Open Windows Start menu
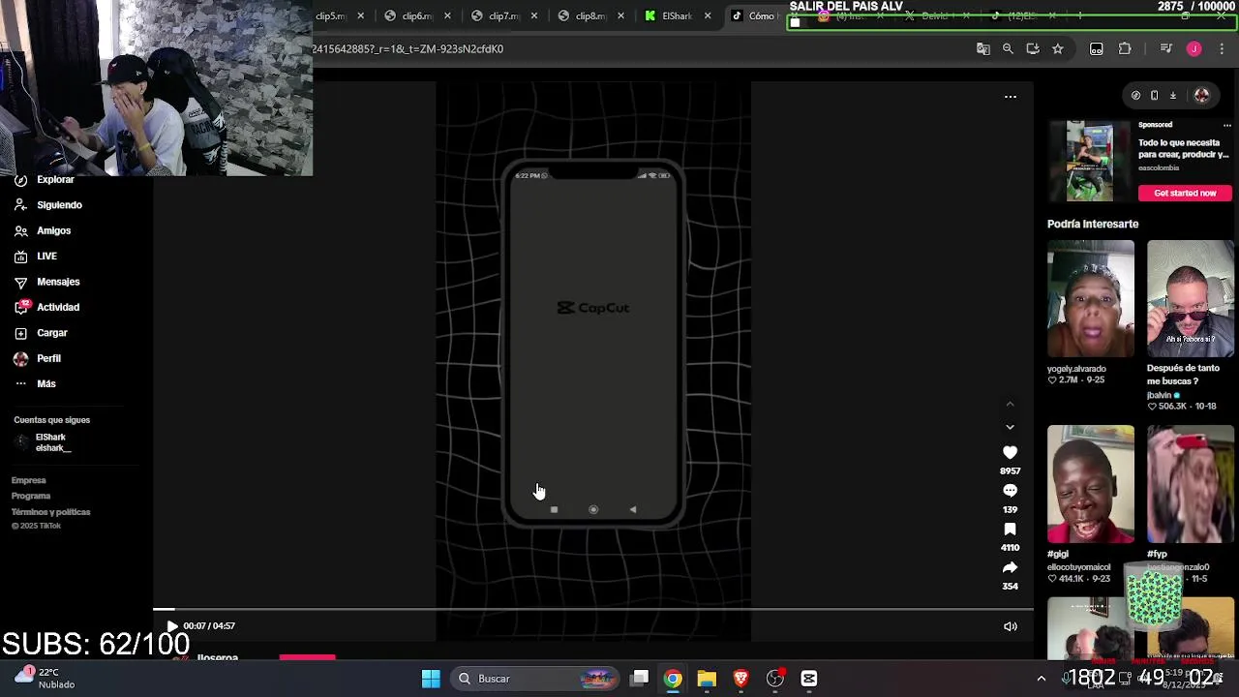The image size is (1239, 697). point(431,679)
